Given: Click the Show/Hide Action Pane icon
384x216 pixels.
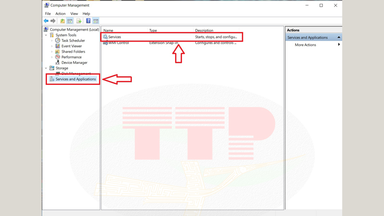Looking at the screenshot, I should click(96, 21).
